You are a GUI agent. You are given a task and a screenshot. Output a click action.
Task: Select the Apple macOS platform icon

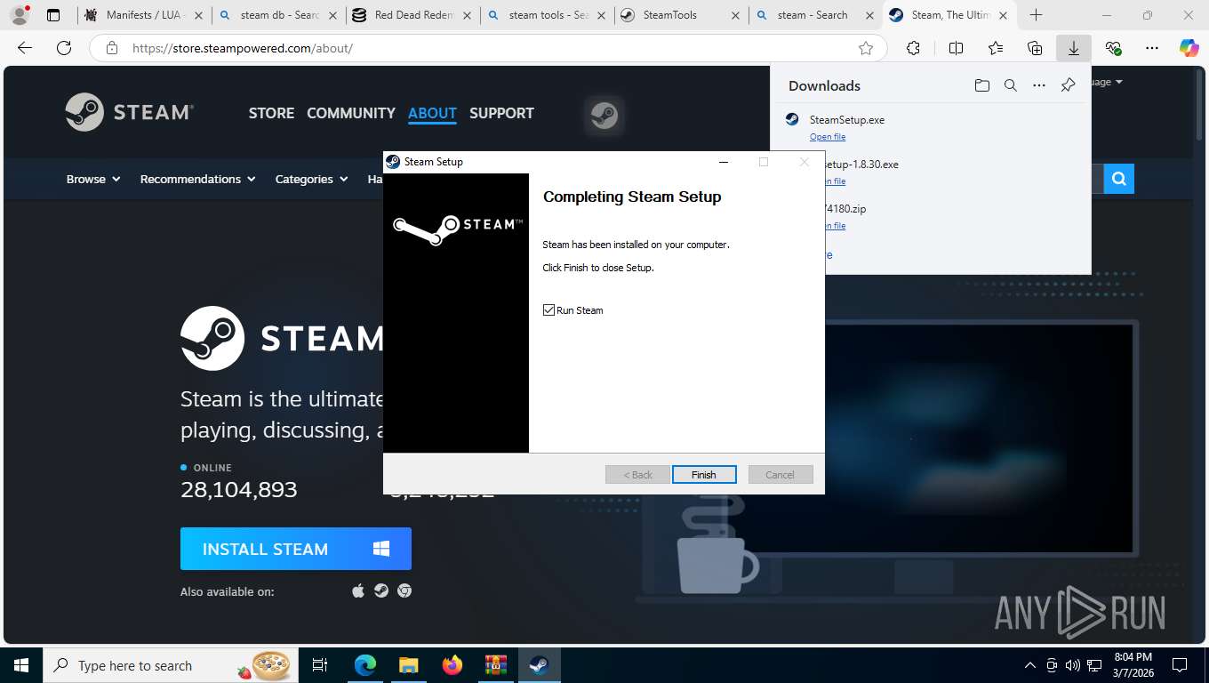[x=358, y=591]
